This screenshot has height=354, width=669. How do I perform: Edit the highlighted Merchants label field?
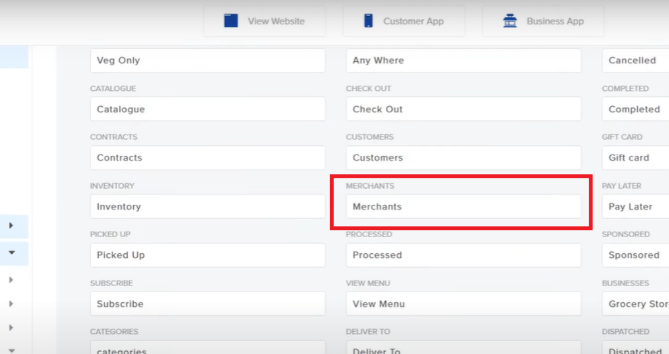pos(463,206)
